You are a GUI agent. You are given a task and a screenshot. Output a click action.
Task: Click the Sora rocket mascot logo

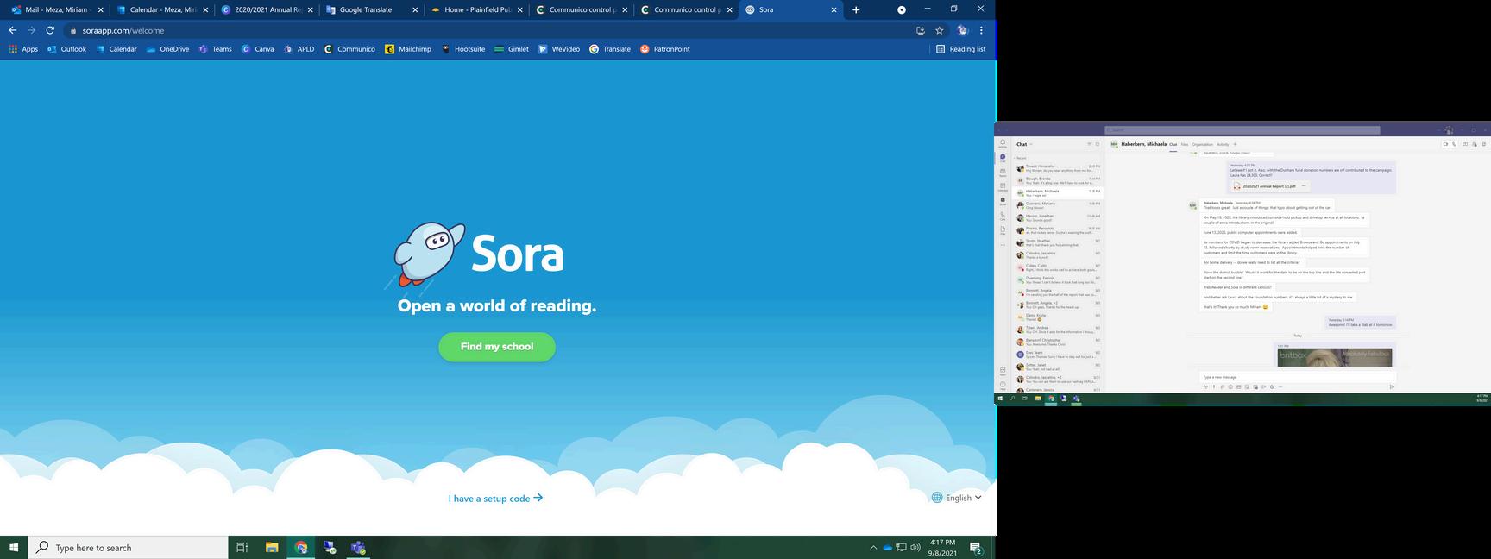pyautogui.click(x=428, y=254)
